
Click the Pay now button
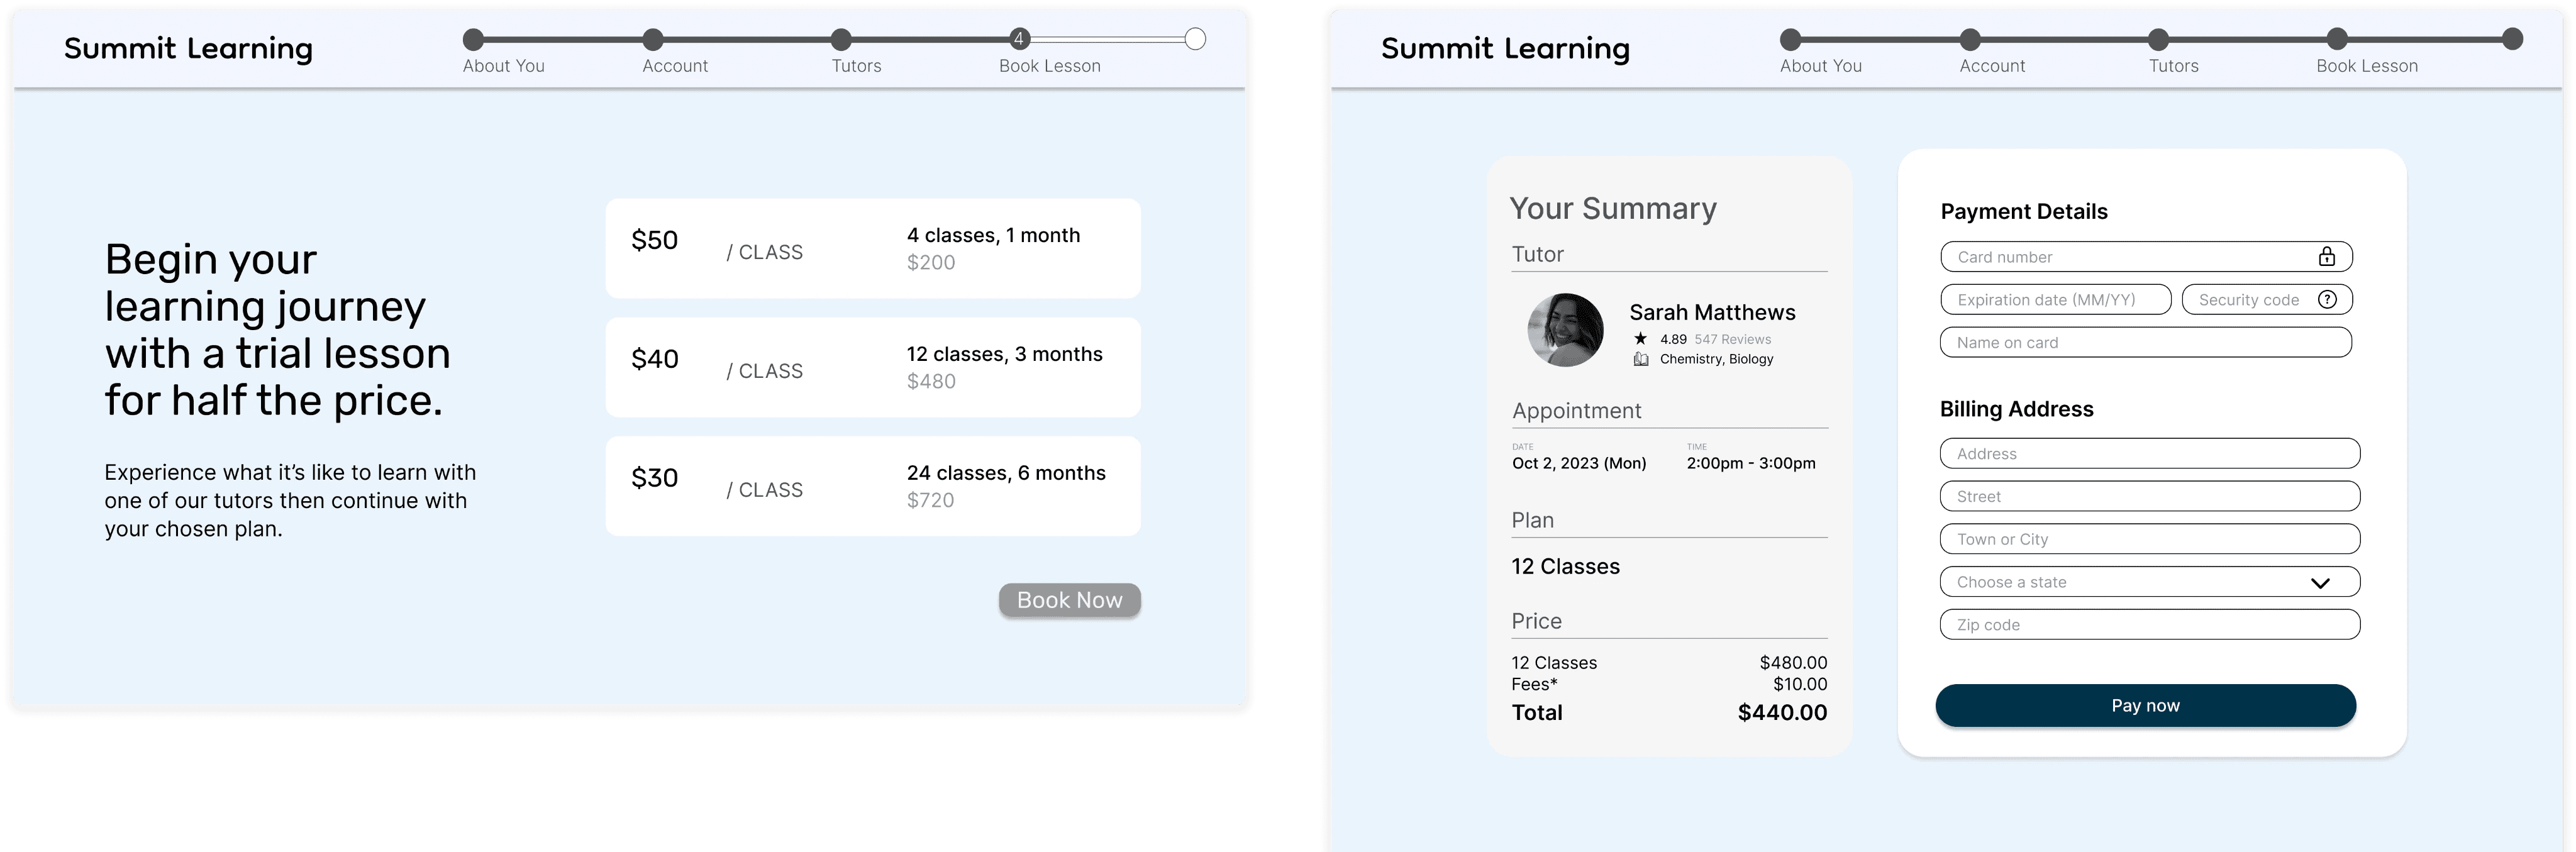2146,705
